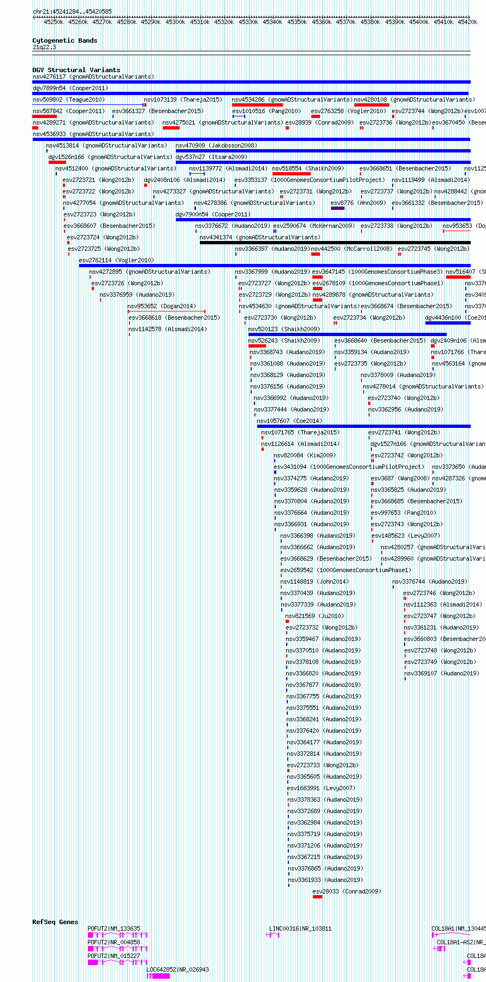Click the esv1485623 (Levy2007) label

pos(405,536)
